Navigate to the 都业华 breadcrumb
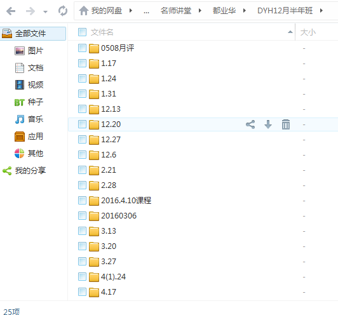The image size is (338, 315). point(224,11)
